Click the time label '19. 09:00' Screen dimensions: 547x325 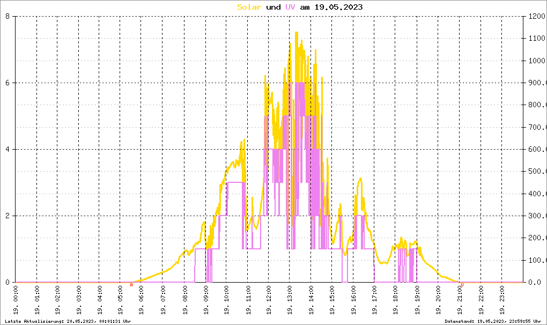206,300
